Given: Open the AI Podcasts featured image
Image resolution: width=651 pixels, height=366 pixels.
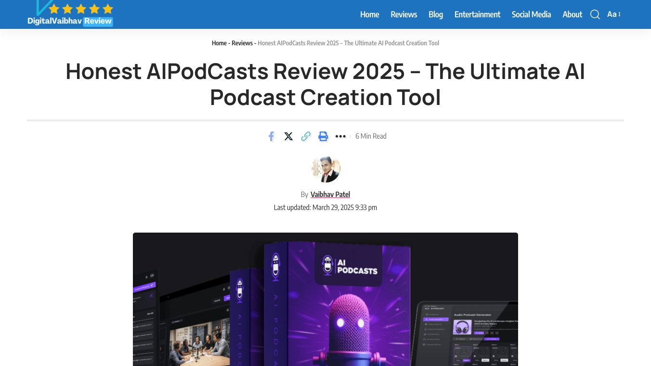Looking at the screenshot, I should [325, 299].
